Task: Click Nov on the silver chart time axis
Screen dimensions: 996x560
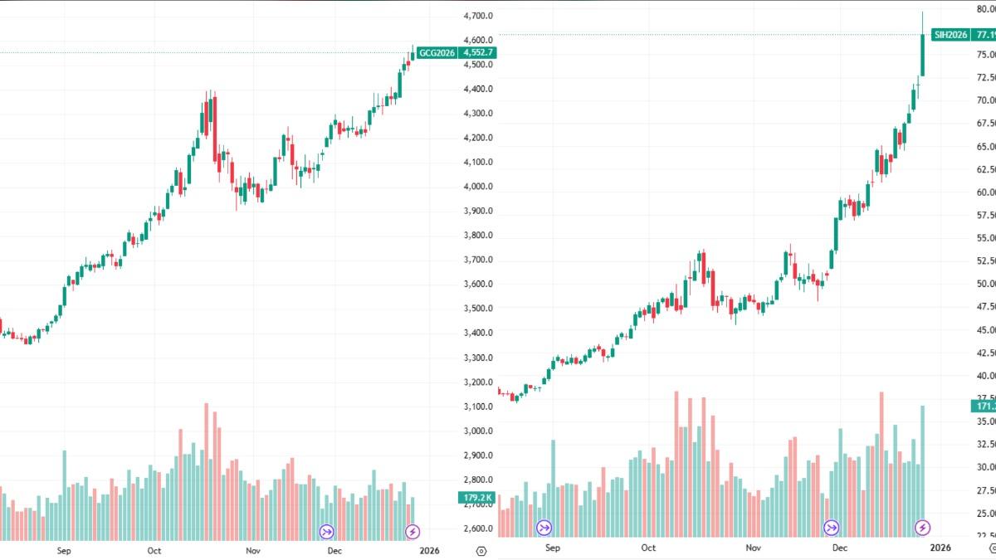Action: (753, 548)
